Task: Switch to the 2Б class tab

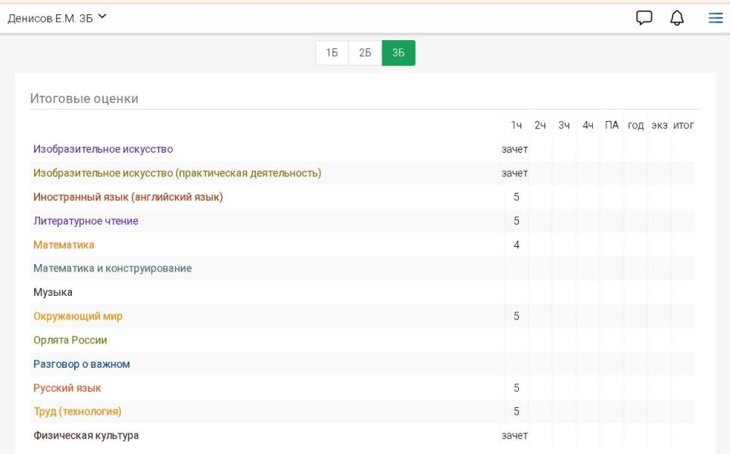Action: click(365, 53)
